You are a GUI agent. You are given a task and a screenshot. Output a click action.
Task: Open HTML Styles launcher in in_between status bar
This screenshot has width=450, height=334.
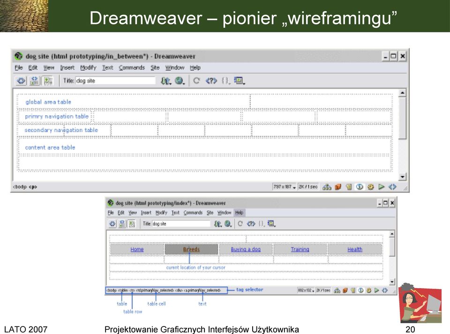tap(349, 187)
